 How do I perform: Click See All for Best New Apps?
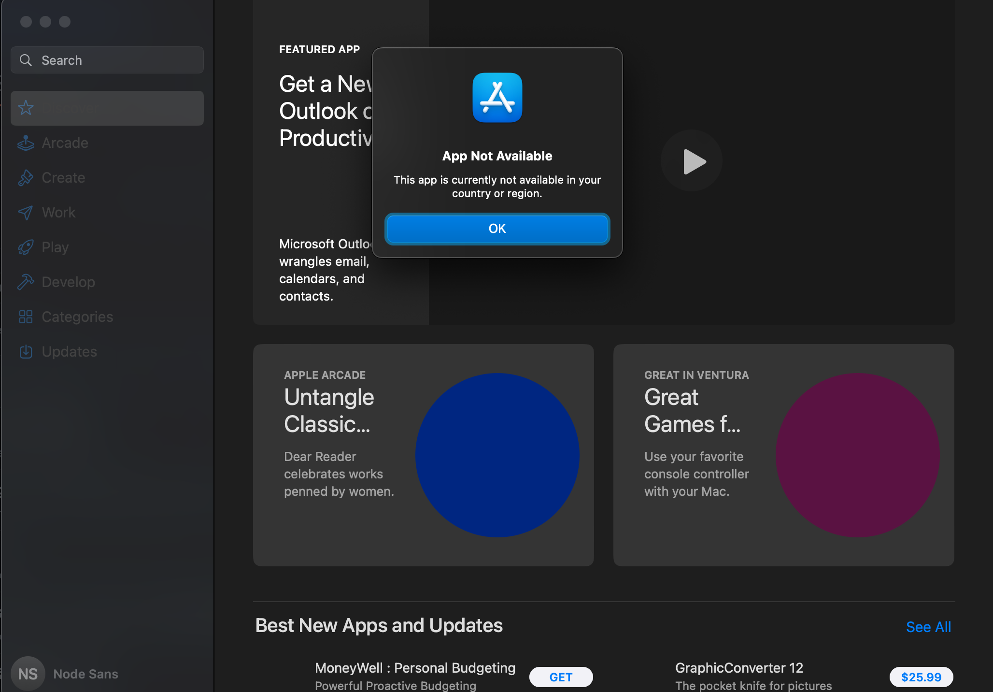tap(928, 627)
